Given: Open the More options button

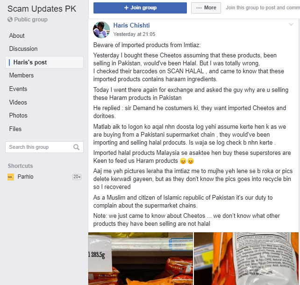Looking at the screenshot, I should pos(206,8).
